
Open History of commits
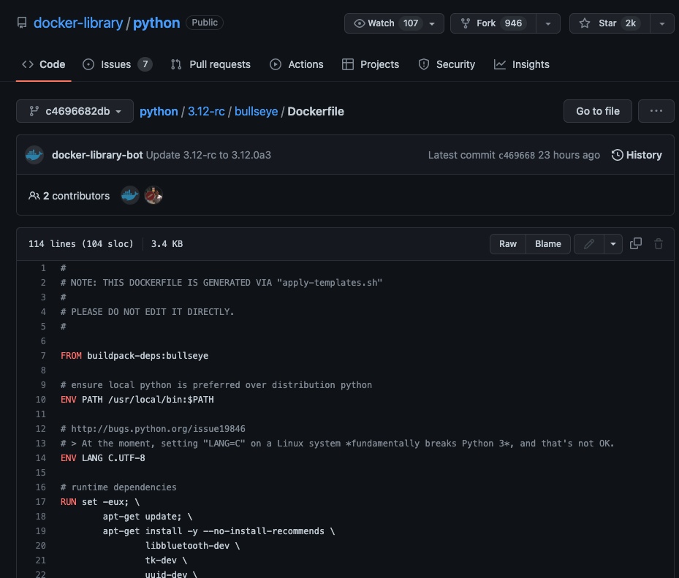tap(637, 155)
